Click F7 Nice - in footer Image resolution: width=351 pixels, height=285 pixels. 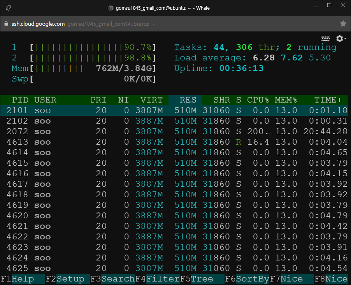point(292,279)
